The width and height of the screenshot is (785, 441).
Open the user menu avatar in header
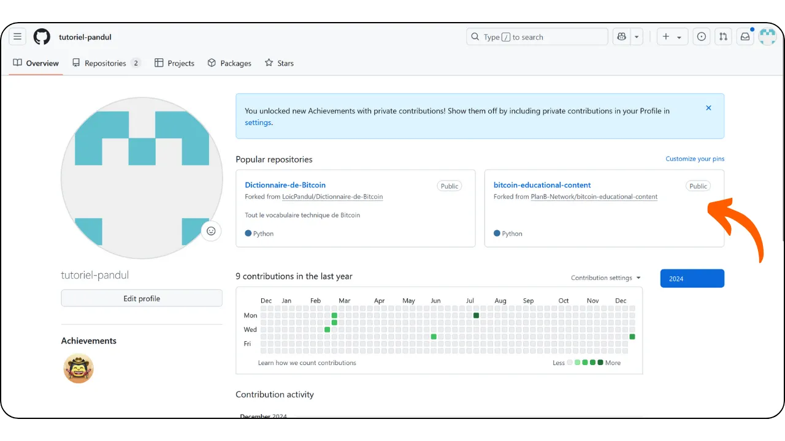[x=767, y=37]
